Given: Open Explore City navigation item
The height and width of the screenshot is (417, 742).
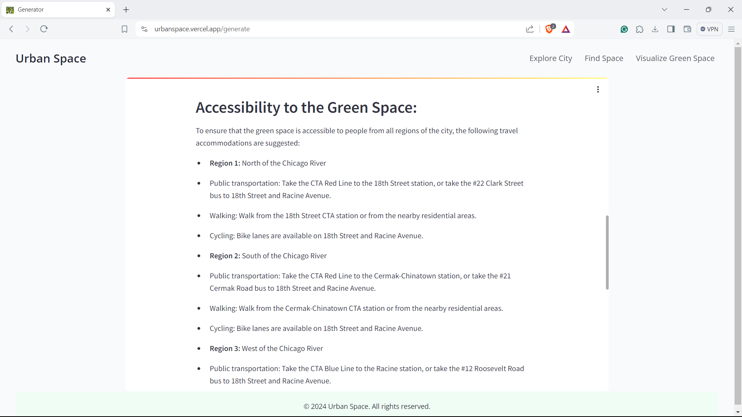Looking at the screenshot, I should point(551,58).
